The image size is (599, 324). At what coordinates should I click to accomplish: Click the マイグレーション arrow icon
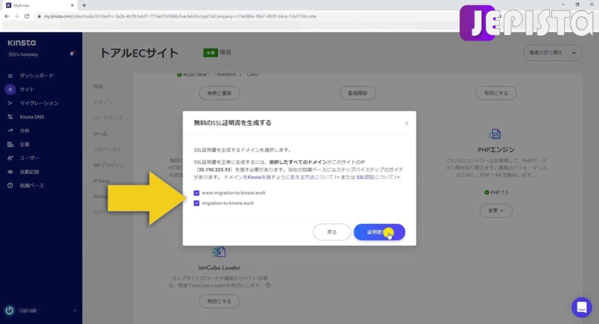pyautogui.click(x=11, y=103)
